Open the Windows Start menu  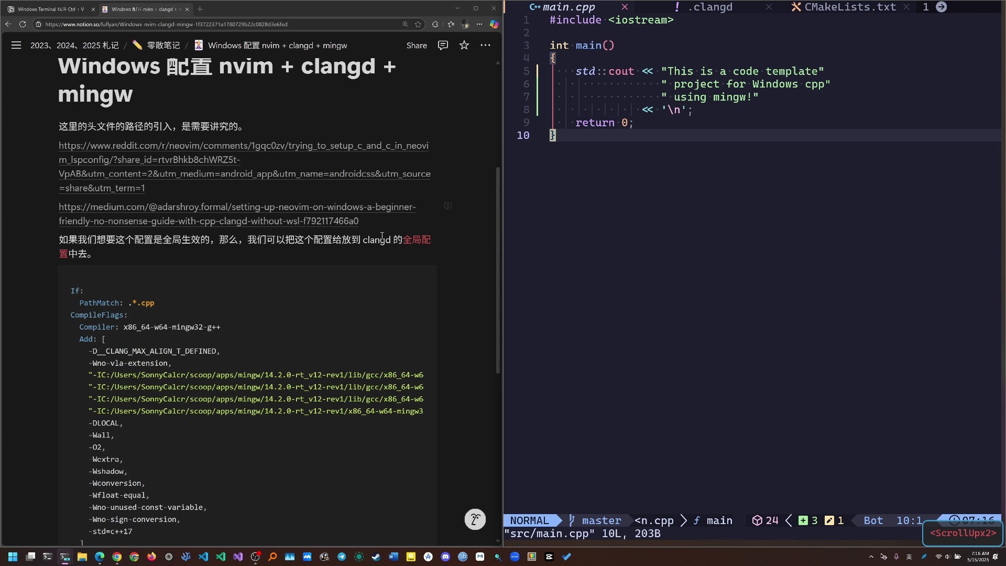pos(13,557)
